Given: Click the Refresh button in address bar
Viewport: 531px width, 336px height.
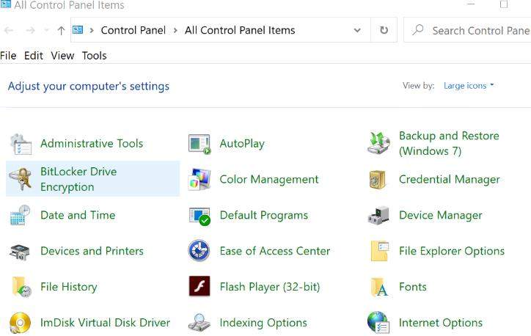Looking at the screenshot, I should coord(384,31).
